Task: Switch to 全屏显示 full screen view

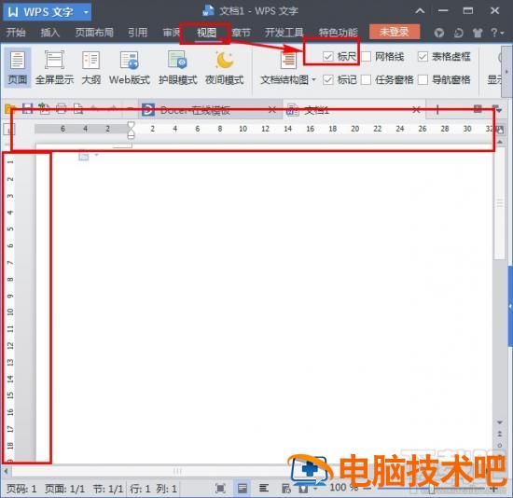Action: pyautogui.click(x=54, y=67)
